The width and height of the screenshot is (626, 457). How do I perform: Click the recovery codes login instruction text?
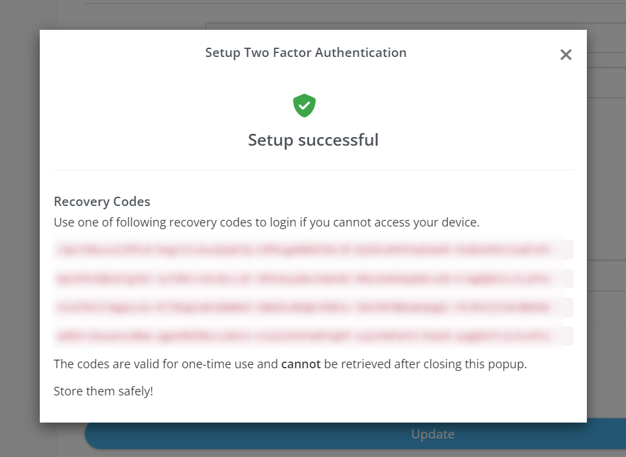click(267, 222)
